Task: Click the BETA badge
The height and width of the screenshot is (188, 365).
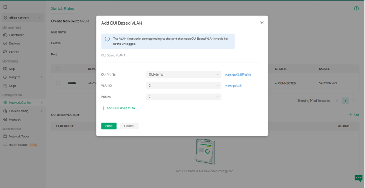Action: click(34, 145)
